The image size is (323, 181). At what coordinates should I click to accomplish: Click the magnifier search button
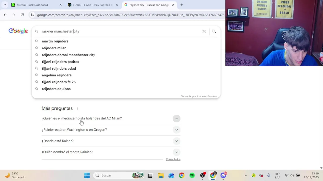[214, 31]
